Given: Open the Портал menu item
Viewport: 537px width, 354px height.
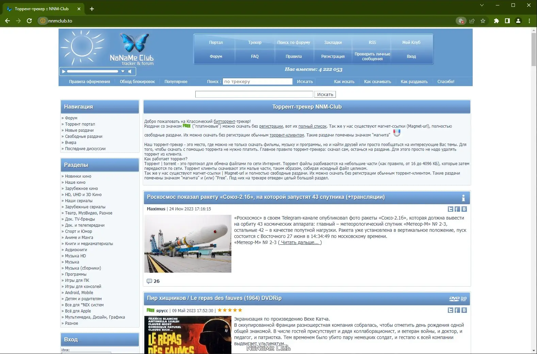Looking at the screenshot, I should (x=216, y=43).
